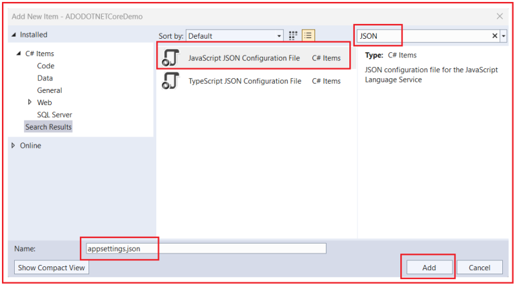Select the General category
This screenshot has height=285, width=515.
pos(49,90)
